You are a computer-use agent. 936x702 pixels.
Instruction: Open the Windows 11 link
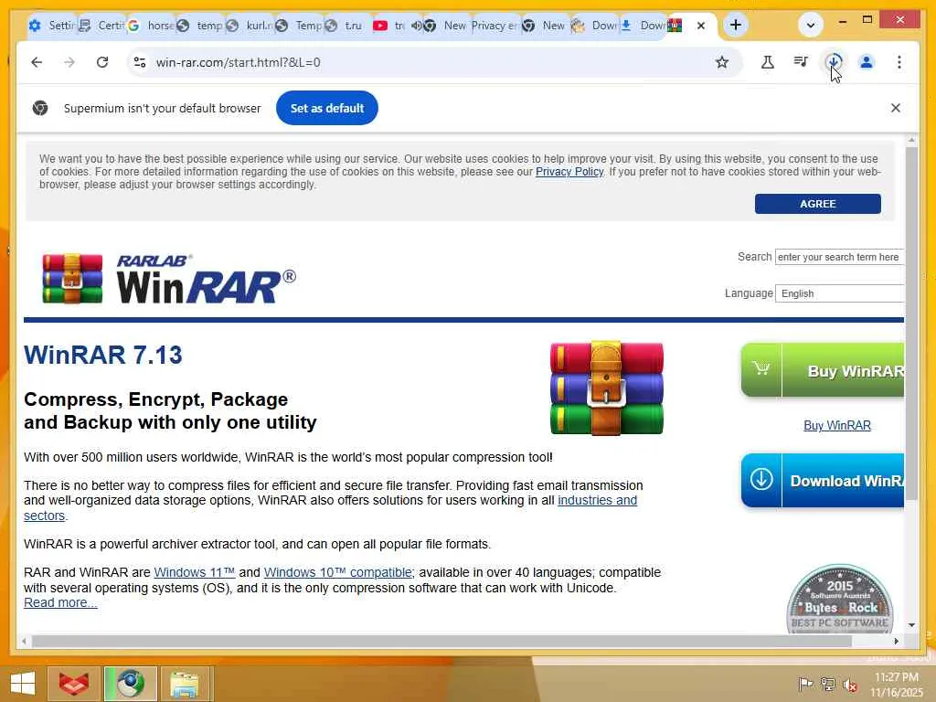pyautogui.click(x=195, y=572)
